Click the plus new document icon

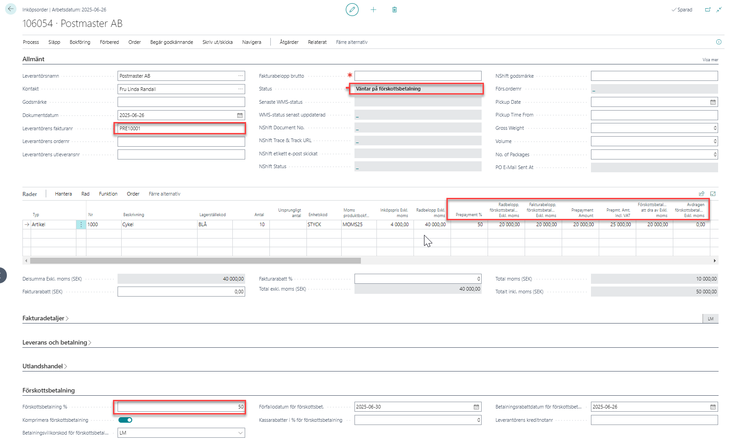373,10
